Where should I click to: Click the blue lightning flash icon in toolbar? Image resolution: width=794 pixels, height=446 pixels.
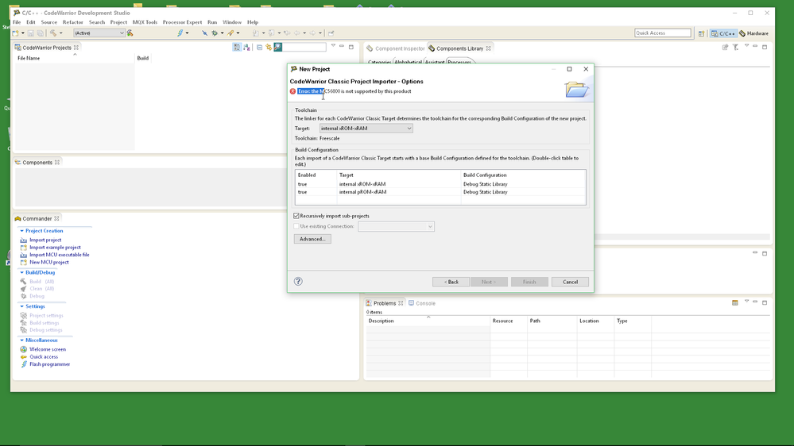click(180, 33)
